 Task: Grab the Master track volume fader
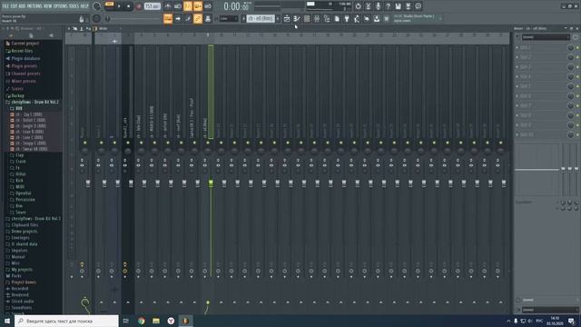click(88, 183)
